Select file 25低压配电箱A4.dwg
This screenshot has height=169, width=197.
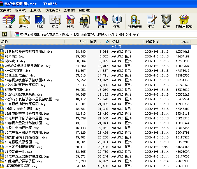coord(20,75)
